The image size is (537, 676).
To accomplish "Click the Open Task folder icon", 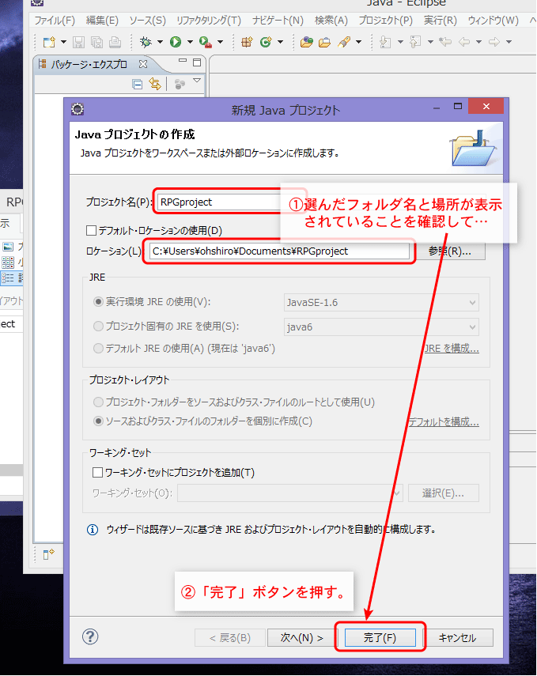I will [x=324, y=42].
